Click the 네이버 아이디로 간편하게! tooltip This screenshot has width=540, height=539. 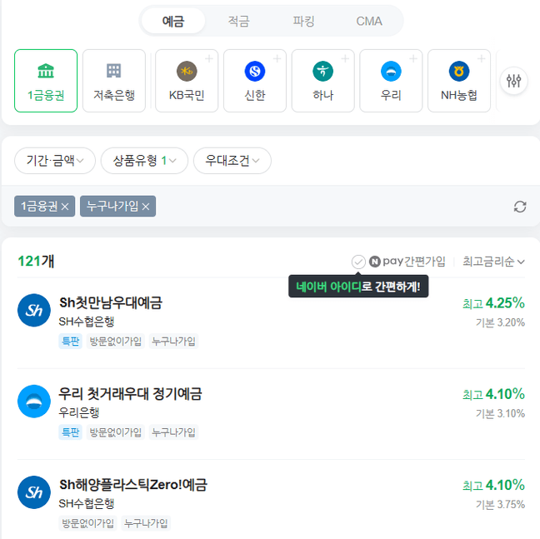pyautogui.click(x=358, y=286)
